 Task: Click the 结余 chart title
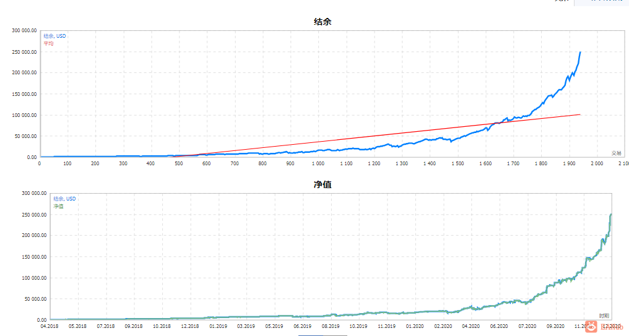pyautogui.click(x=323, y=22)
